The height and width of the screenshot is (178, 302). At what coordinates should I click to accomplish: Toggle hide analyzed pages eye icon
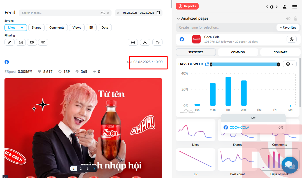pyautogui.click(x=288, y=19)
